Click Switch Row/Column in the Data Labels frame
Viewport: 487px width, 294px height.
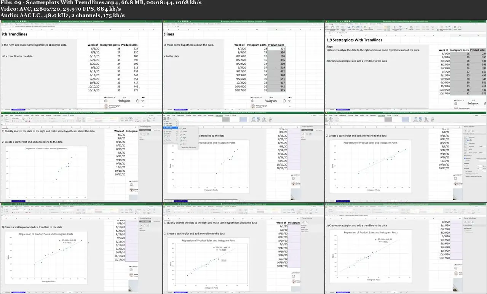254,120
